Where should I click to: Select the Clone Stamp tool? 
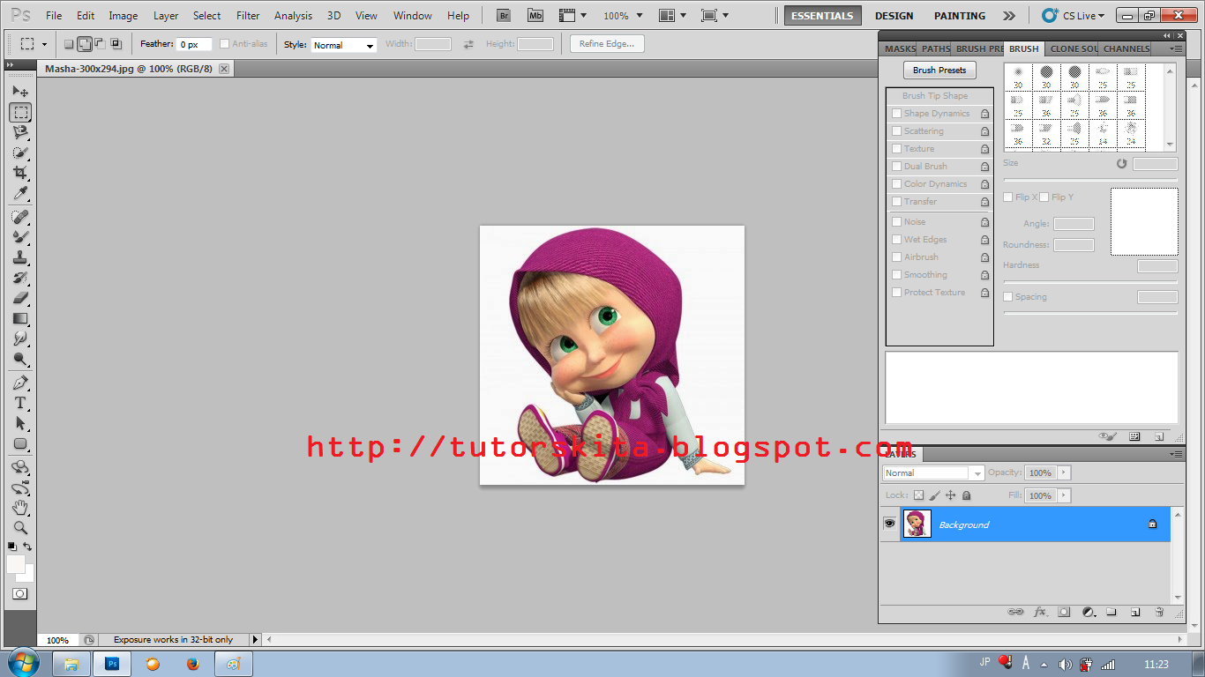pos(20,257)
